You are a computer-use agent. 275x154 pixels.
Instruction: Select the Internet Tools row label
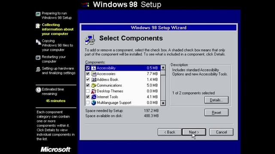pos(107,97)
